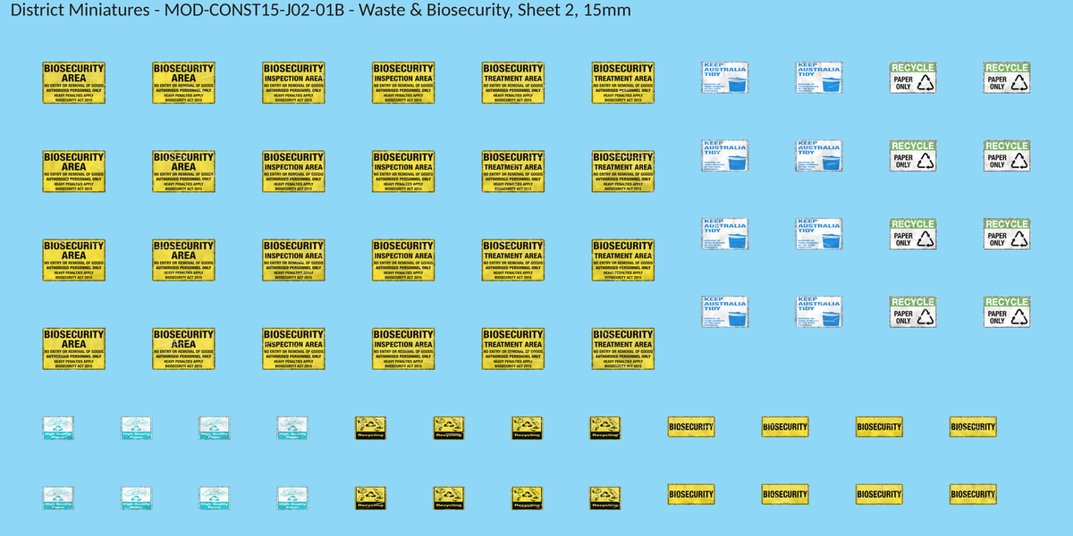Click the District Miniatures sheet title text
The height and width of the screenshot is (536, 1073).
320,11
